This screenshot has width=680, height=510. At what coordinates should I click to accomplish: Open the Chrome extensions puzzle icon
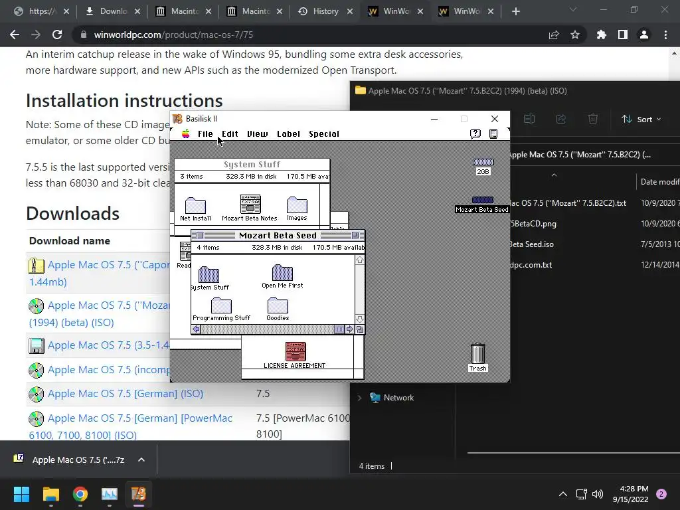[x=602, y=35]
